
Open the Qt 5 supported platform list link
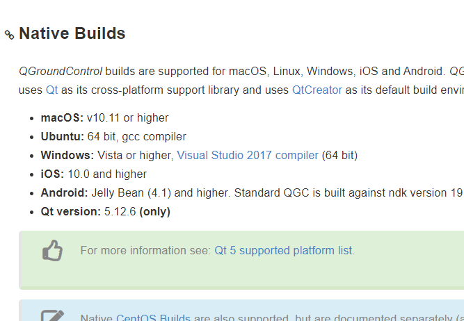click(x=283, y=250)
